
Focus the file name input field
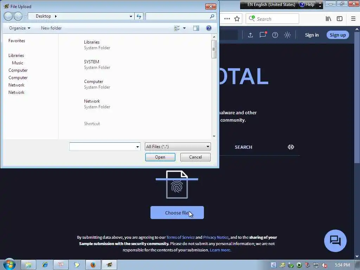102,147
